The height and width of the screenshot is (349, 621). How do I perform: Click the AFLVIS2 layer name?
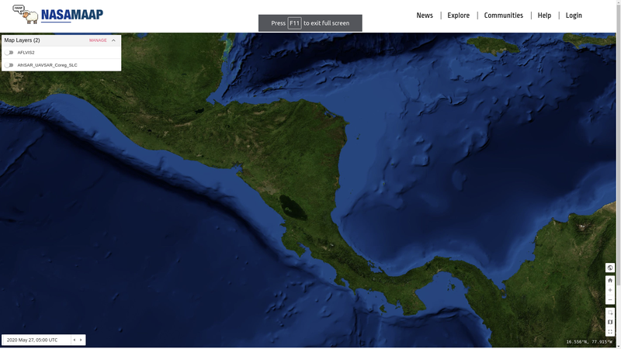[26, 53]
